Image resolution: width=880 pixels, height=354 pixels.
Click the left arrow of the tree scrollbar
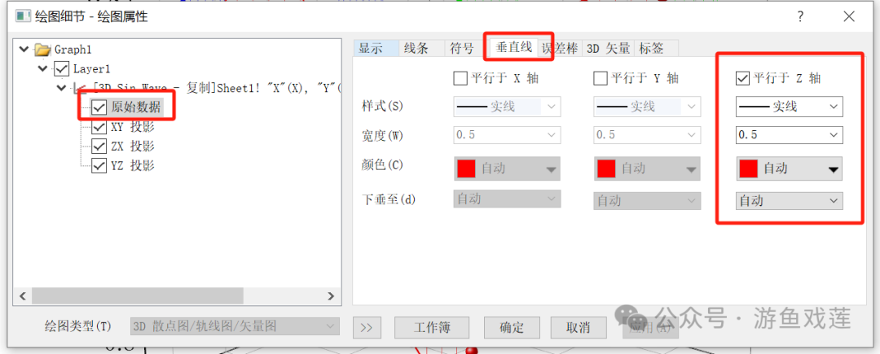tap(23, 295)
